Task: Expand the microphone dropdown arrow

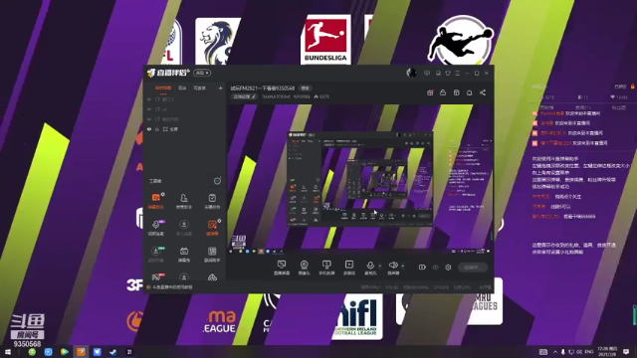Action: pos(380,266)
